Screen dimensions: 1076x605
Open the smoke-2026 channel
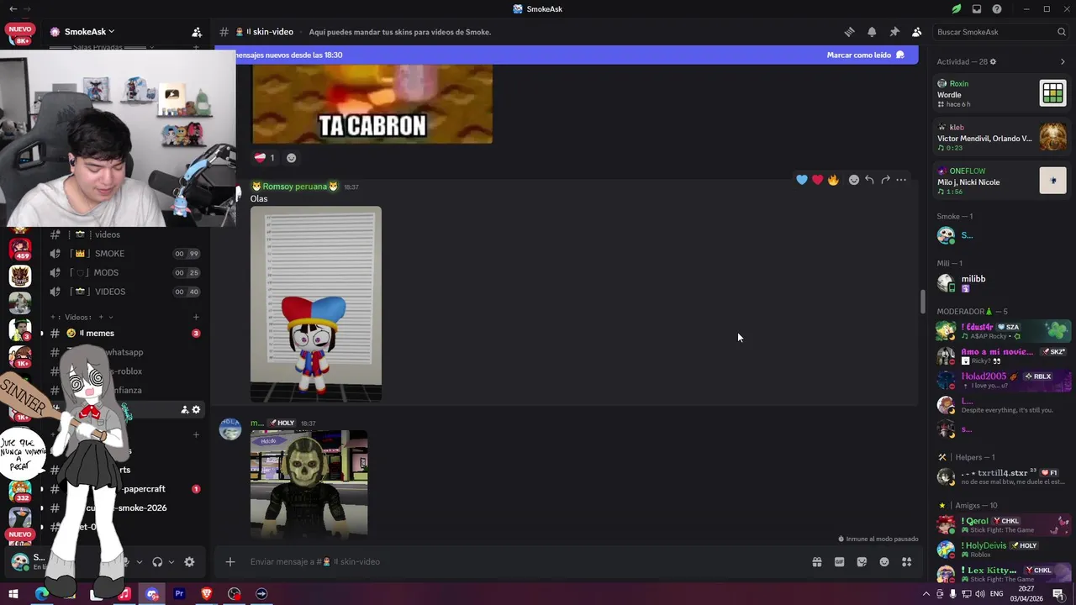pos(126,508)
